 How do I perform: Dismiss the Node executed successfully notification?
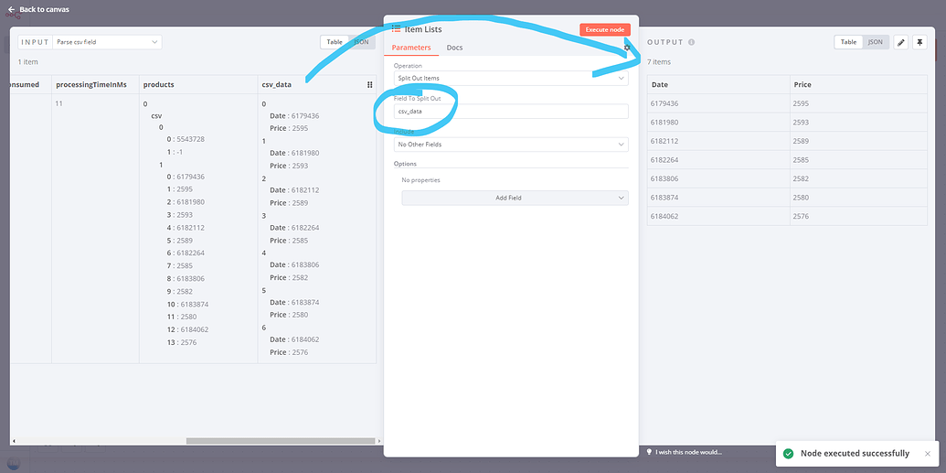coord(928,454)
